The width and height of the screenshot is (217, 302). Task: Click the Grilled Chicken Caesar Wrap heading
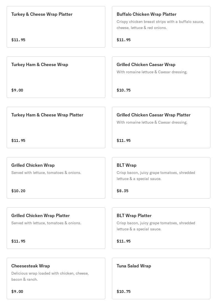coord(146,64)
